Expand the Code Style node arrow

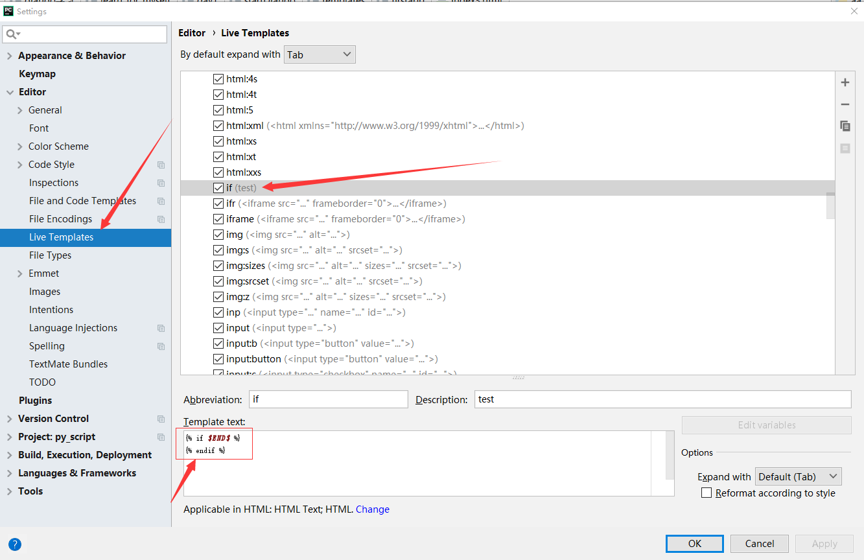(20, 165)
